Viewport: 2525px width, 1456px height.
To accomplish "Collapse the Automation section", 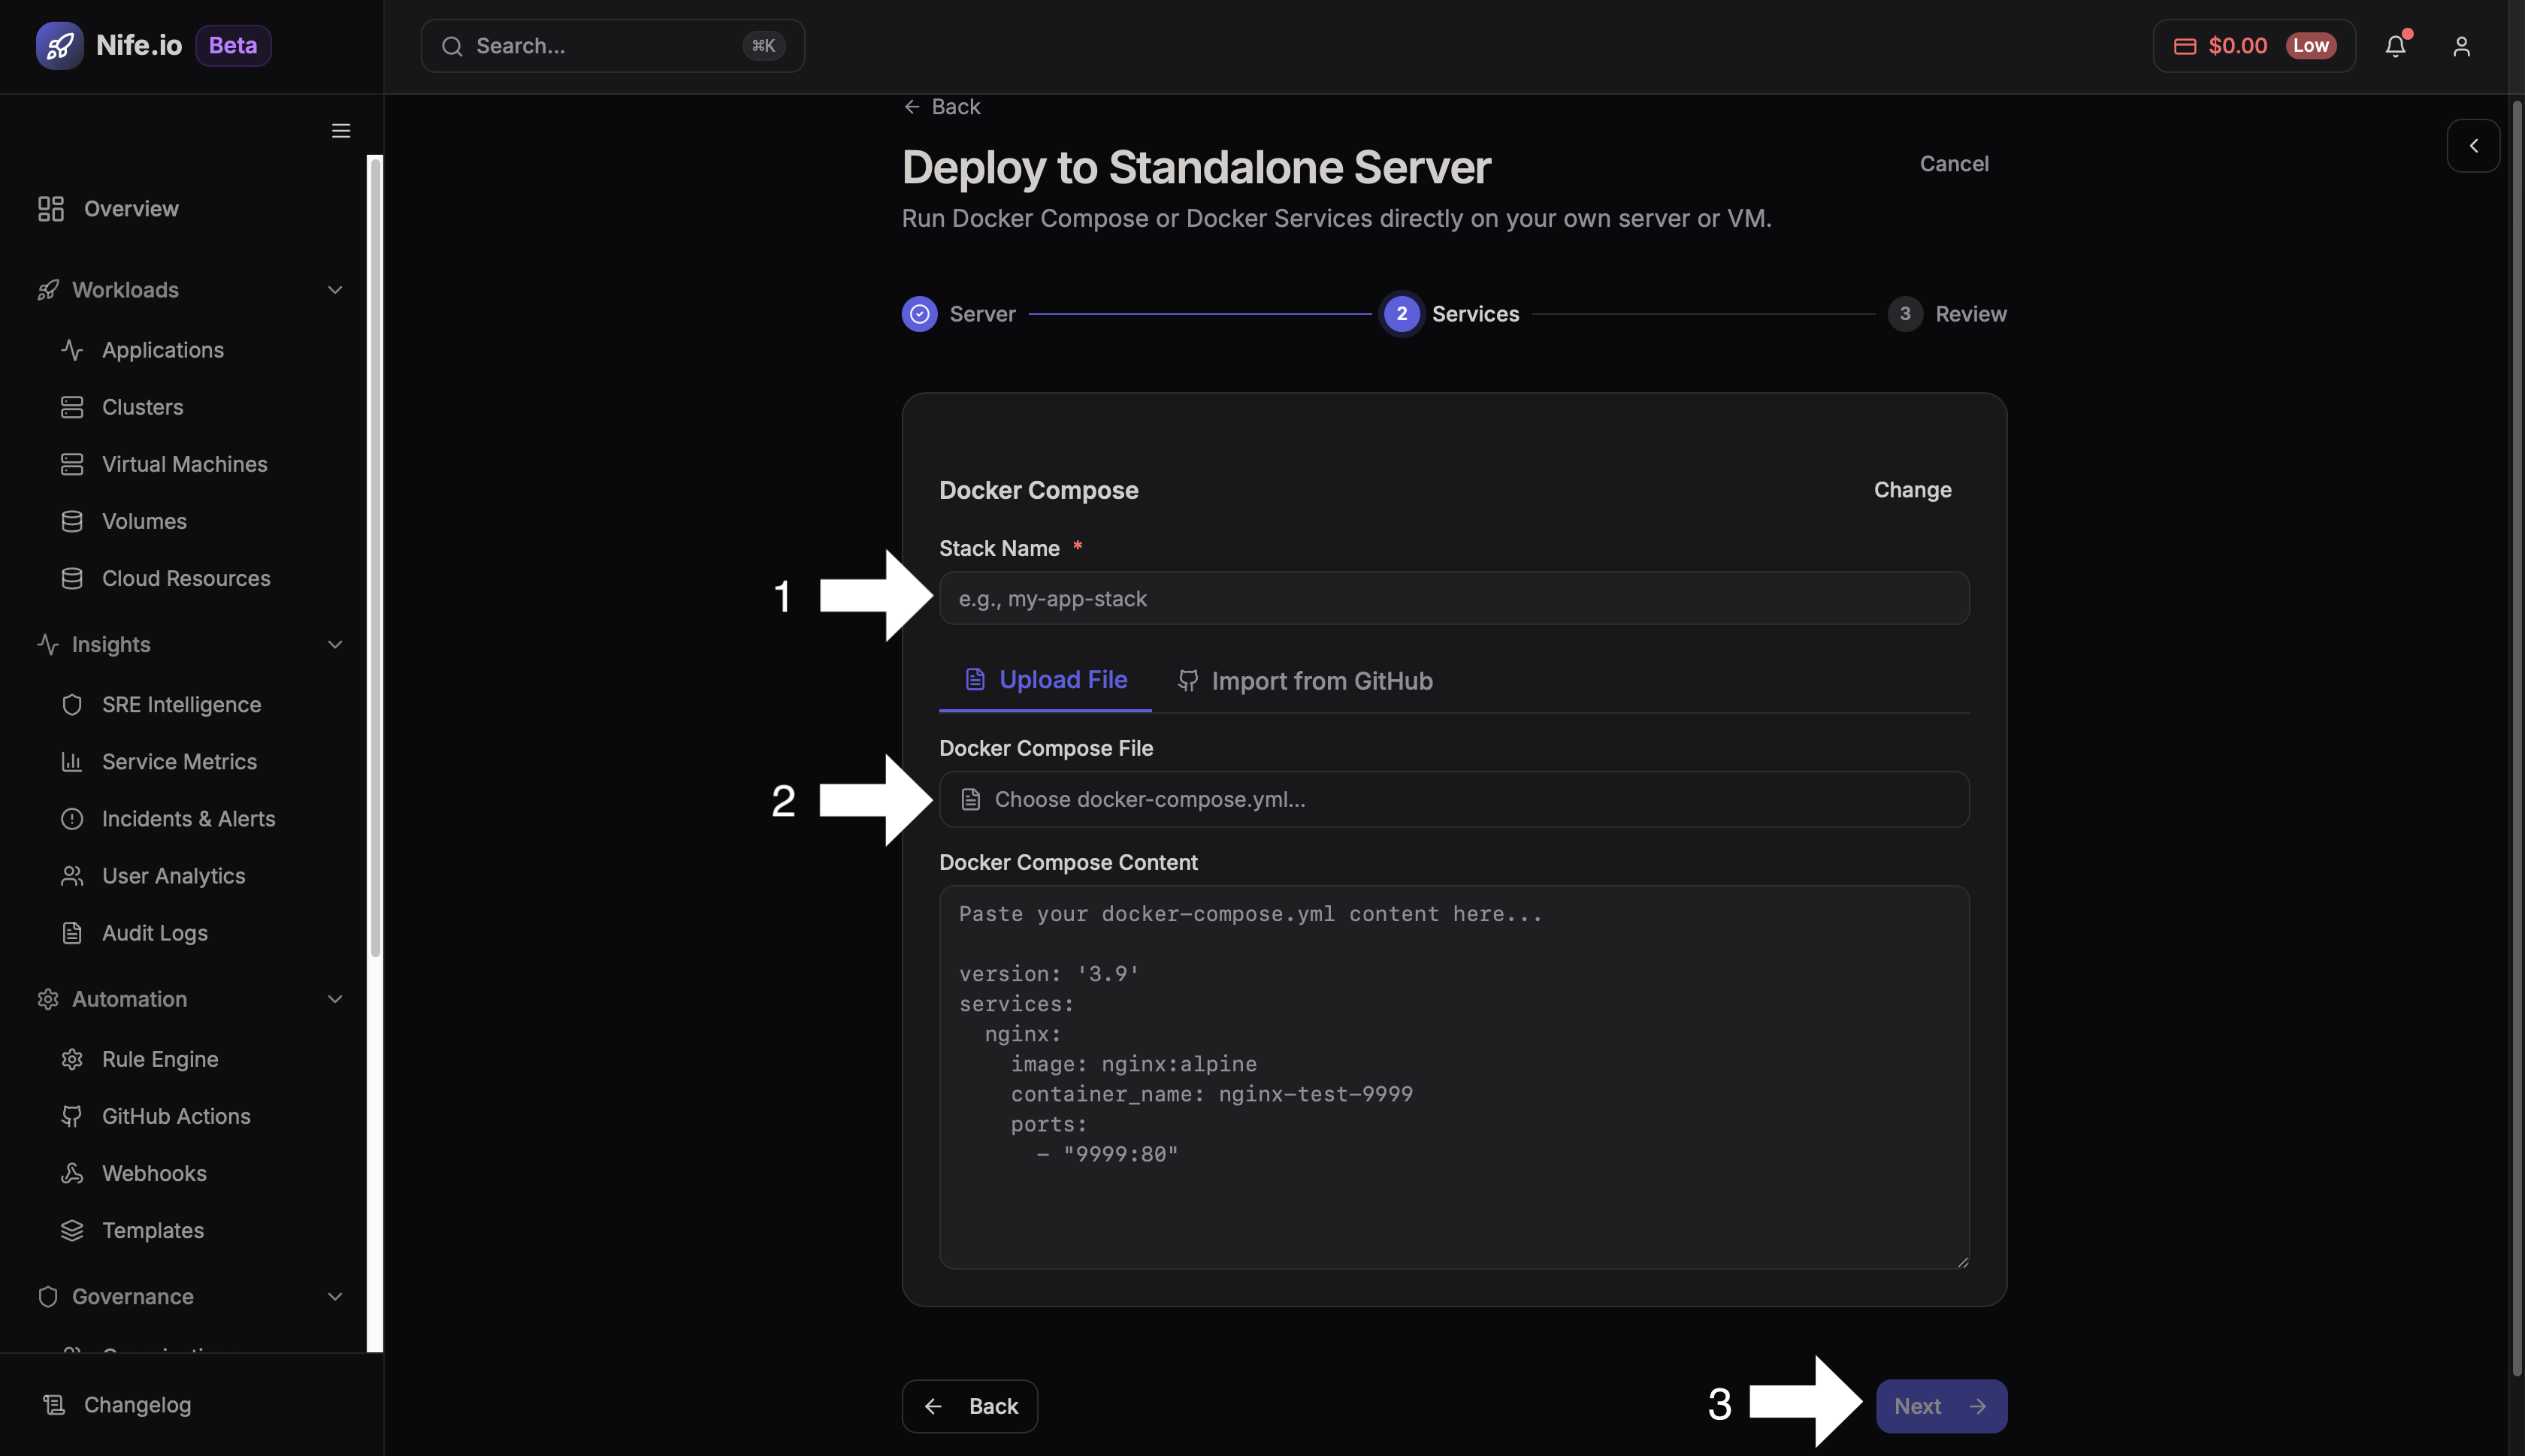I will click(x=335, y=998).
